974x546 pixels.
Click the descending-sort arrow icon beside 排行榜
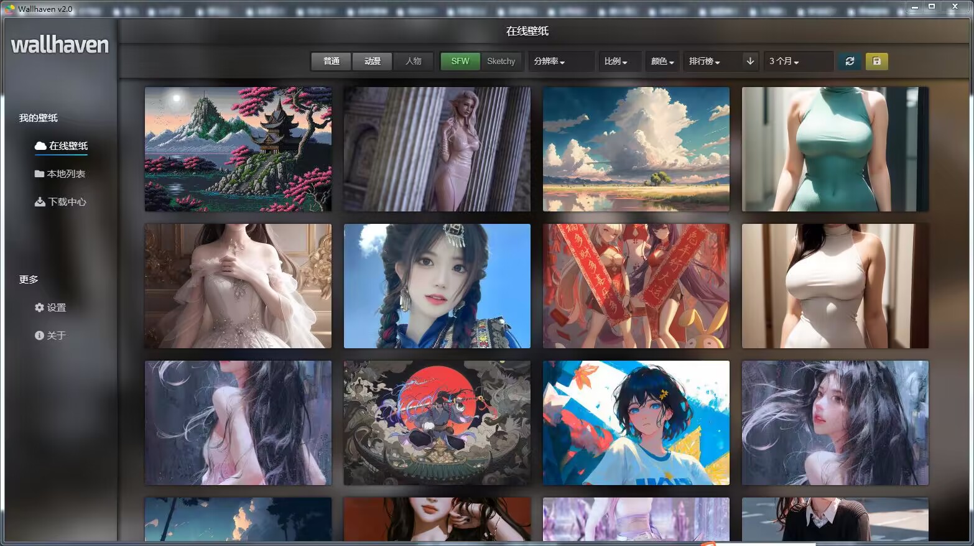click(750, 61)
